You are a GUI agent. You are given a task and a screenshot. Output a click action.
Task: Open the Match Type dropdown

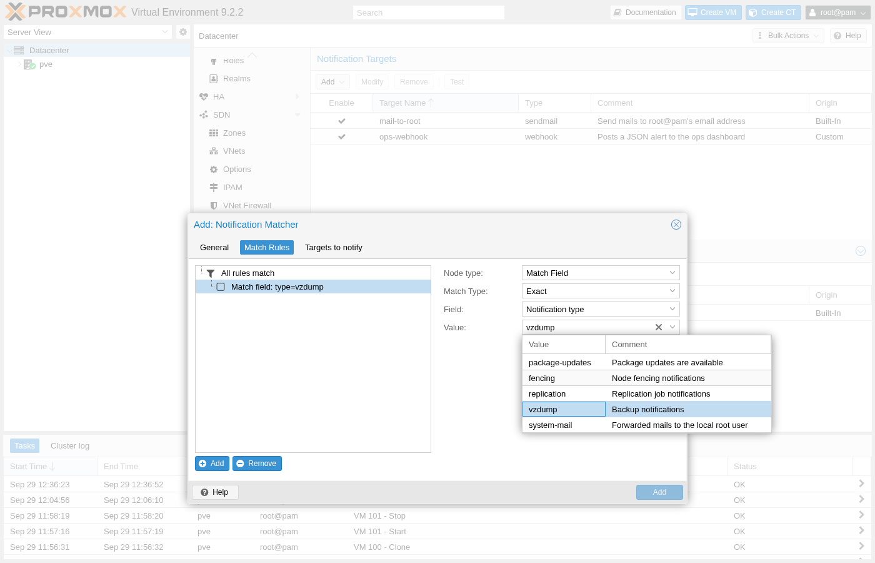[672, 291]
